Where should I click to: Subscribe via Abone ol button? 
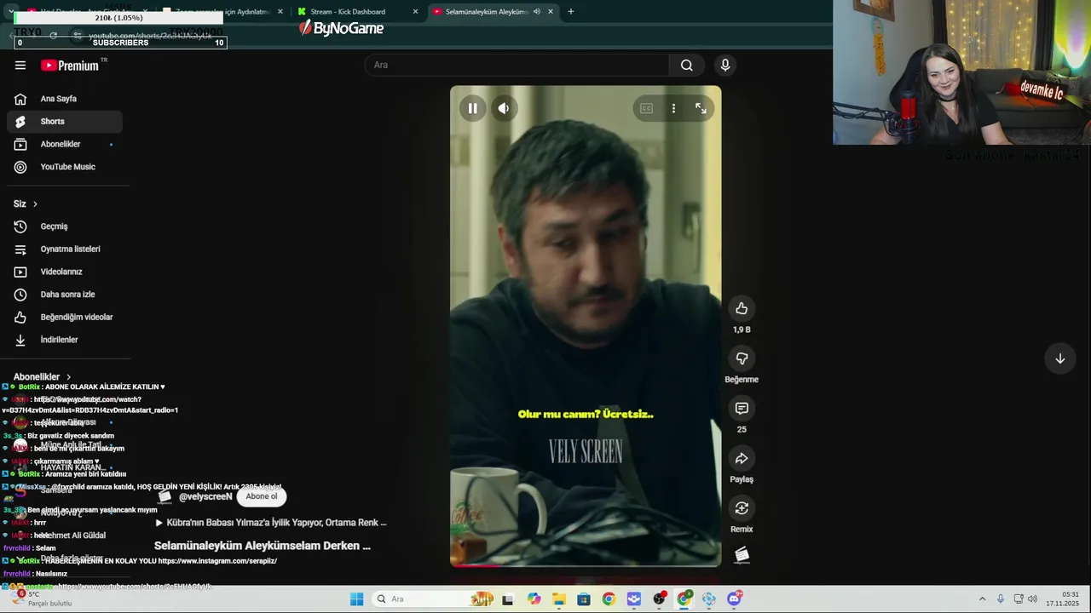[262, 496]
